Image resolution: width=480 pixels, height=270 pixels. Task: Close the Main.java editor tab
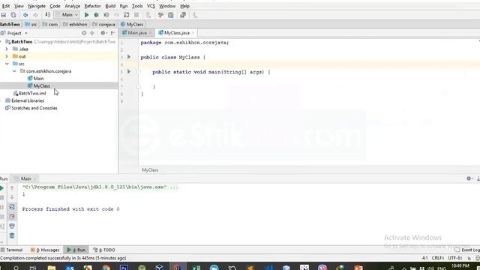click(x=150, y=33)
